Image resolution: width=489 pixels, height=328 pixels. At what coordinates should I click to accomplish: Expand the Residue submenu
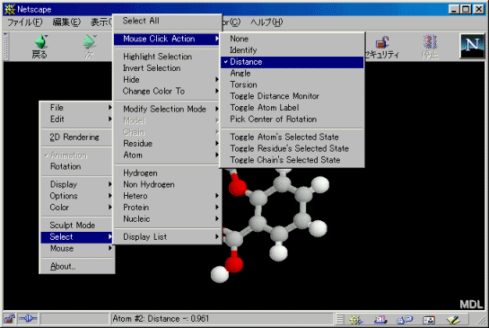click(x=167, y=144)
